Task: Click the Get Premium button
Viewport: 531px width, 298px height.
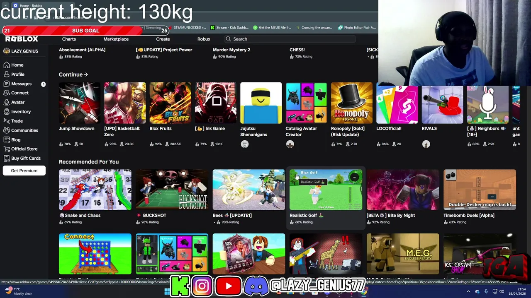Action: [x=24, y=171]
